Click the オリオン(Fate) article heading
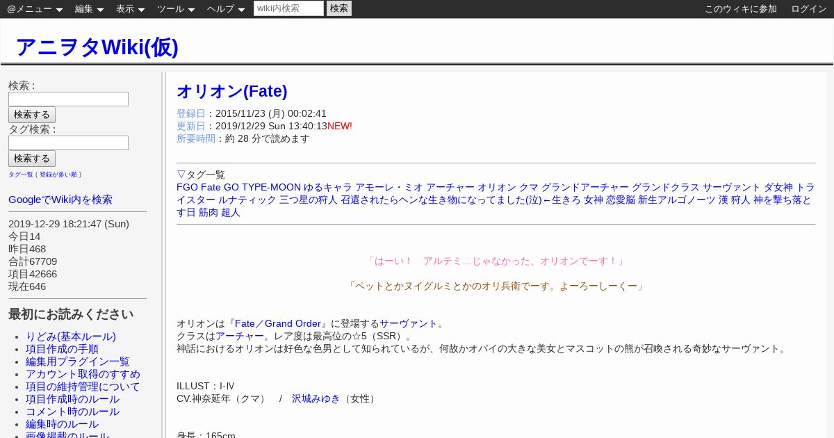 [x=232, y=91]
